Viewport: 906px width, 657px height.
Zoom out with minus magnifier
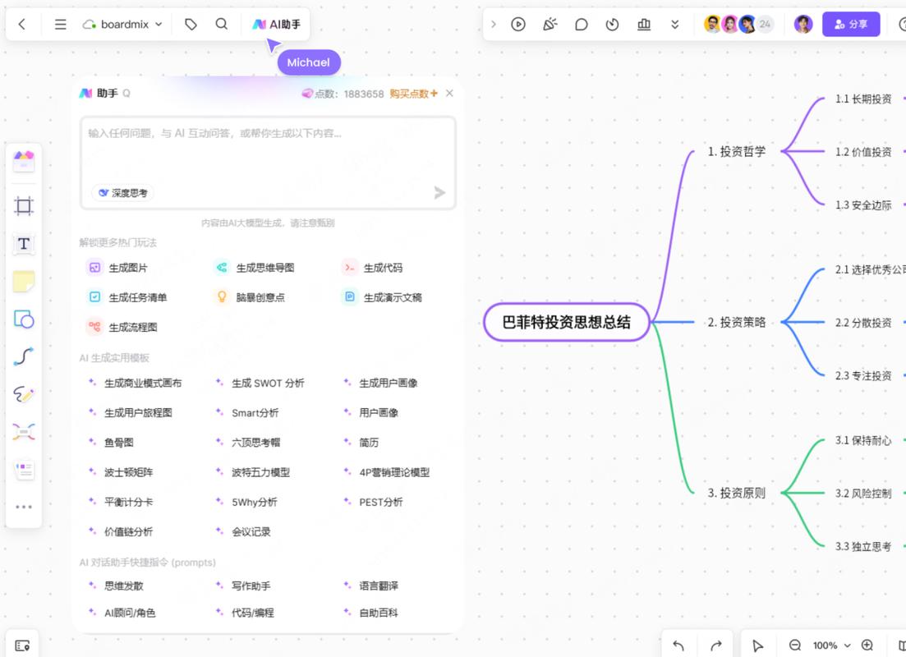[795, 646]
